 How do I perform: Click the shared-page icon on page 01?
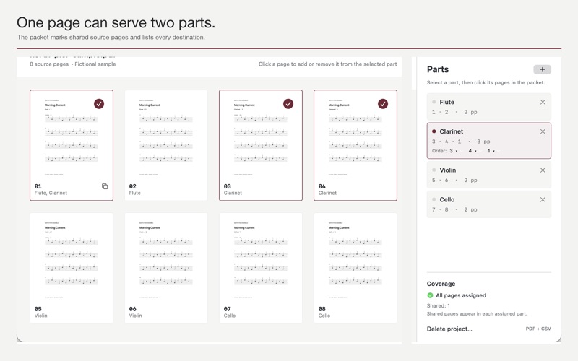click(105, 186)
